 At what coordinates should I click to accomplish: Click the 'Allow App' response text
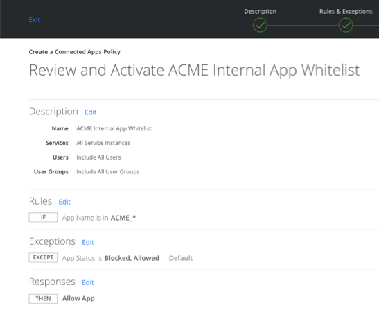pos(78,299)
